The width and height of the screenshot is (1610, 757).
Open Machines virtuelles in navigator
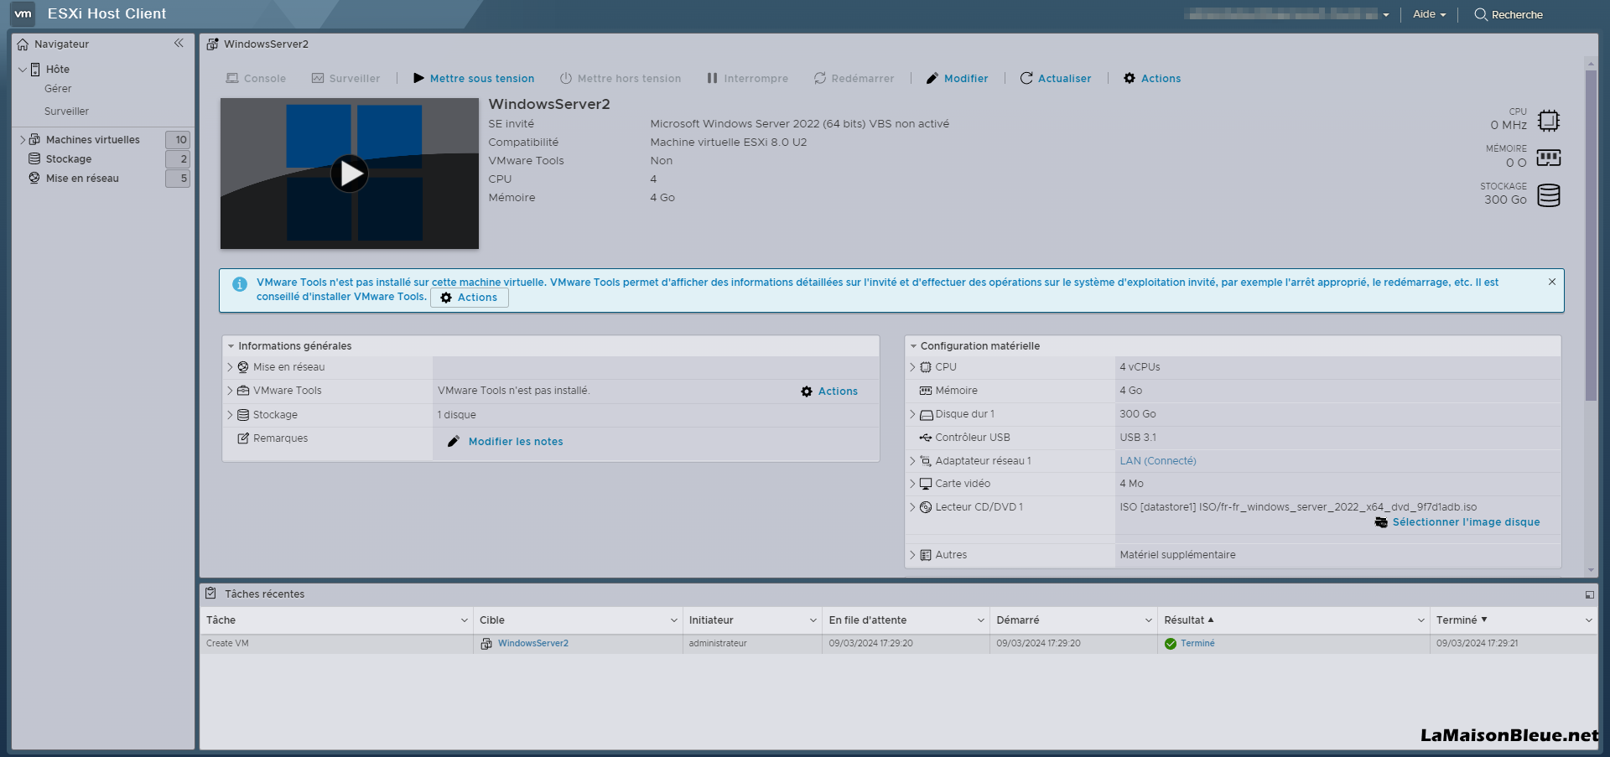(x=92, y=140)
